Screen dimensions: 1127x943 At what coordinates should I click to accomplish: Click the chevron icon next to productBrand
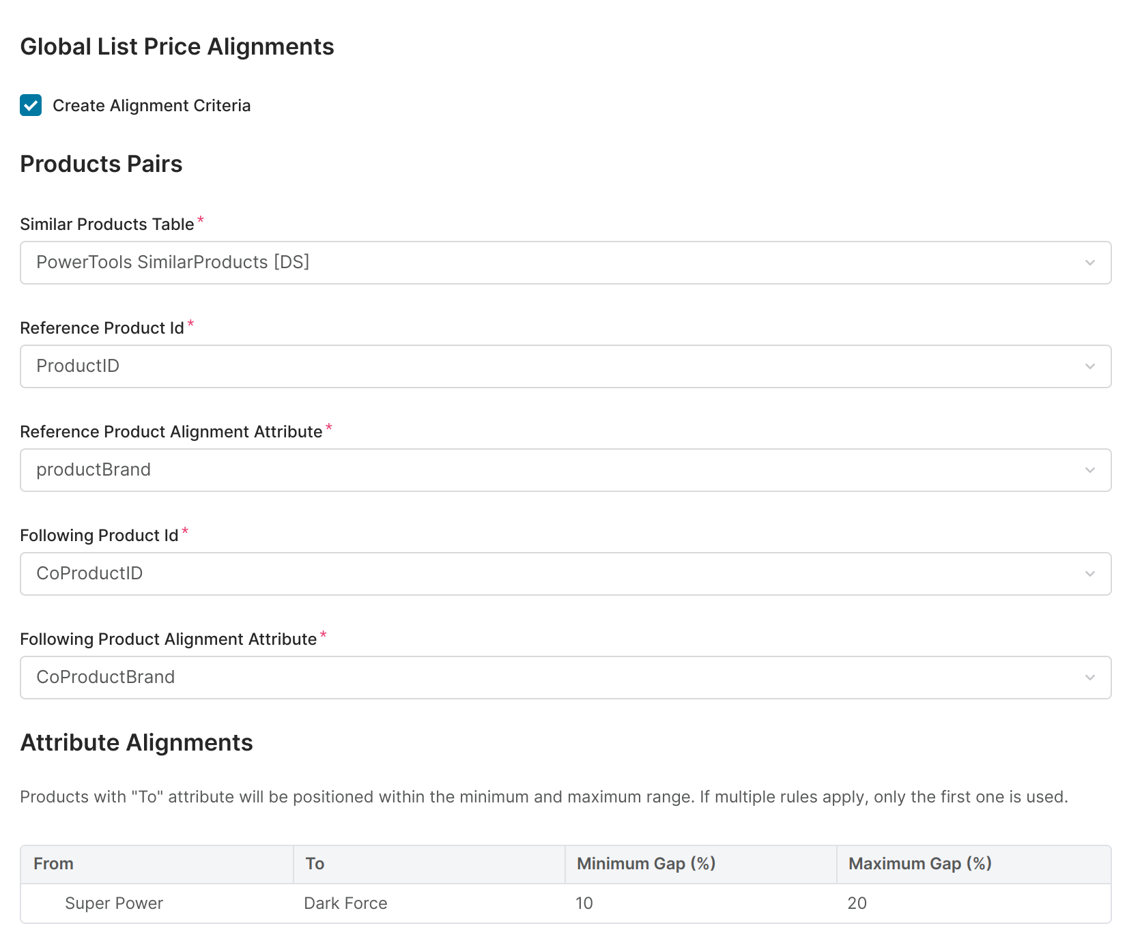point(1089,470)
